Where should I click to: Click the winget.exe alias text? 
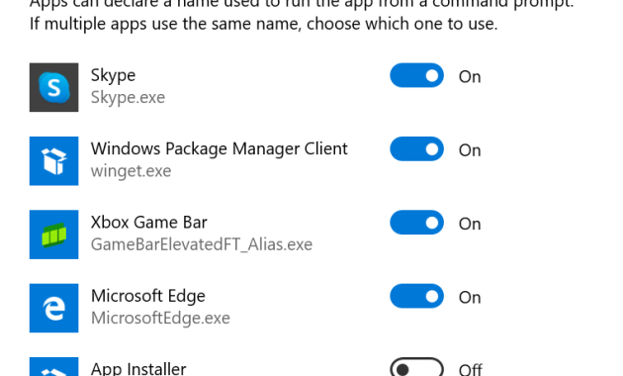(x=132, y=171)
